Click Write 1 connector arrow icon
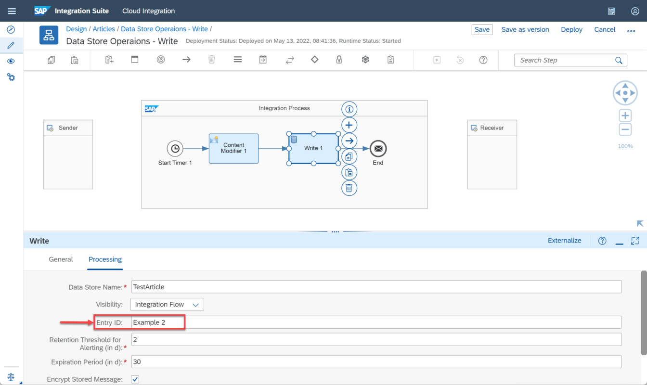647x385 pixels. [x=349, y=141]
